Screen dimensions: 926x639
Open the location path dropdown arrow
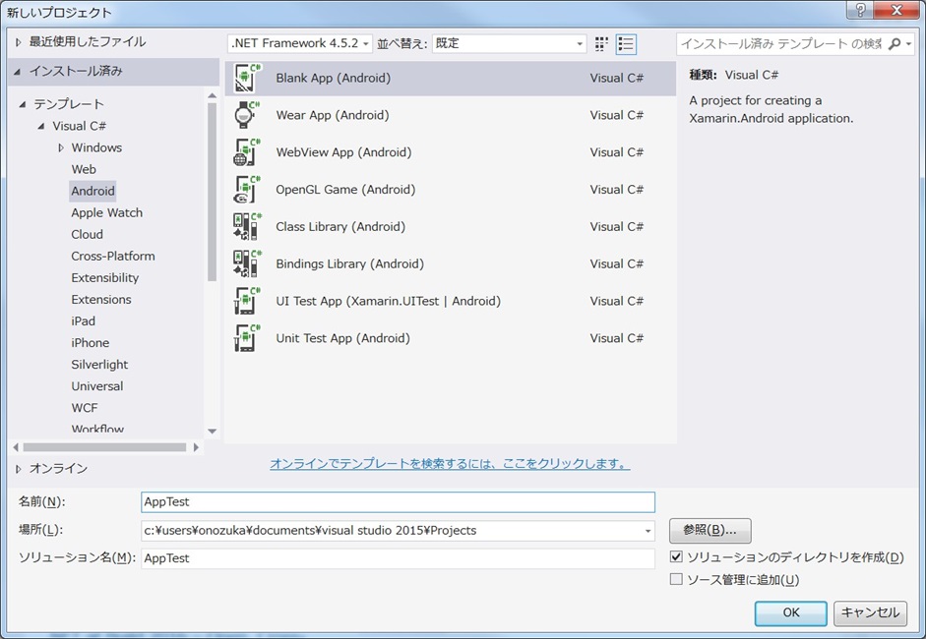(648, 531)
